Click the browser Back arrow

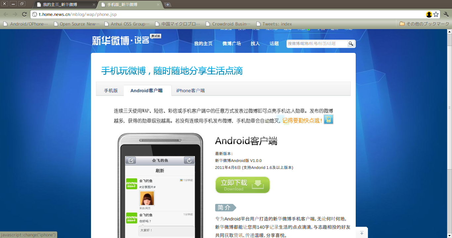6,14
